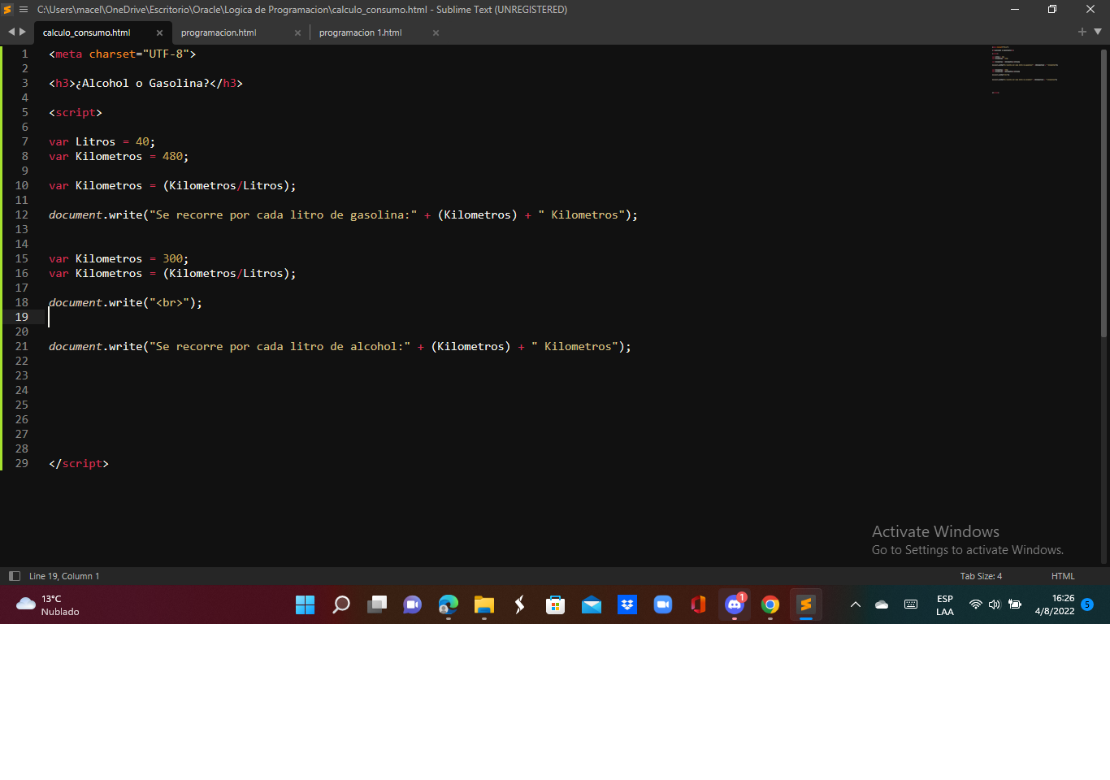Click the vertical editor scrollbar
This screenshot has width=1110, height=780.
[1103, 193]
